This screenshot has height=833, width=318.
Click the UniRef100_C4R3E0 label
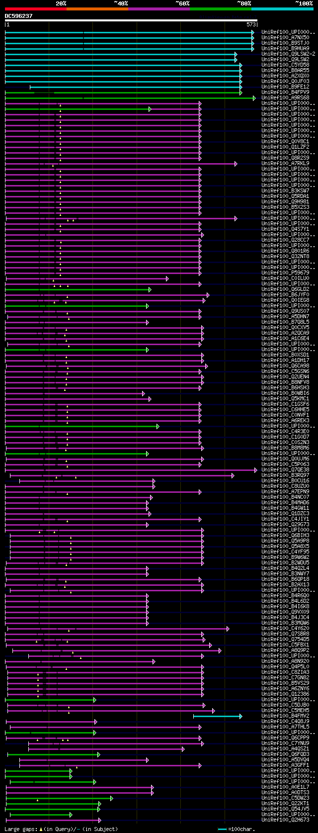(285, 432)
